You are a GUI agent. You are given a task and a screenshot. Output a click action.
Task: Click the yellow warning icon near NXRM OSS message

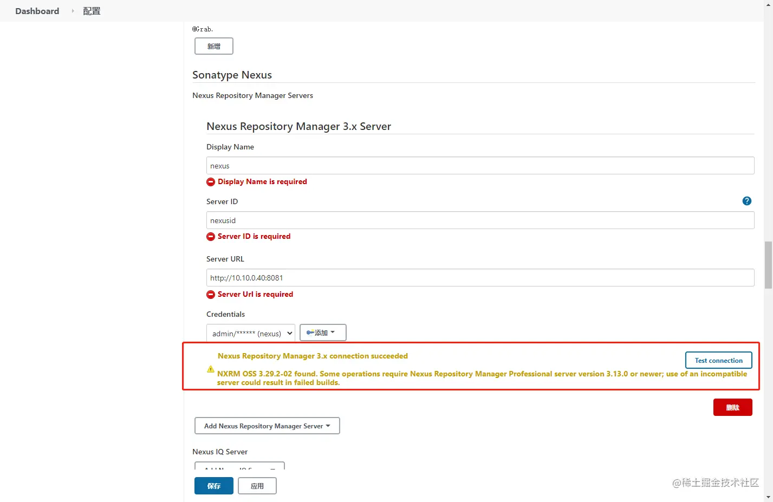coord(211,369)
